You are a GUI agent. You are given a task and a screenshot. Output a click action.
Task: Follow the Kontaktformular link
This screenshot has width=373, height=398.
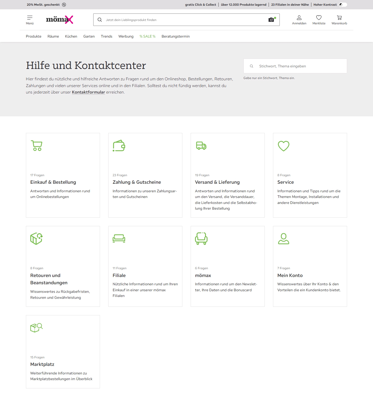tap(89, 92)
